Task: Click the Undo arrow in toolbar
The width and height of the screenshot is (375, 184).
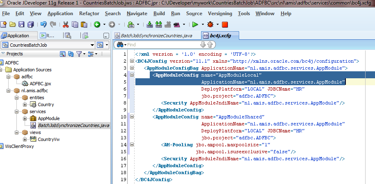Action: point(43,25)
